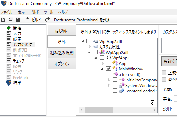This screenshot has height=124, width=177.
Task: Click the Save floppy disk icon
Action: (18, 20)
